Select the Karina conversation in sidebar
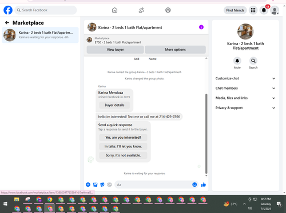 click(40, 35)
